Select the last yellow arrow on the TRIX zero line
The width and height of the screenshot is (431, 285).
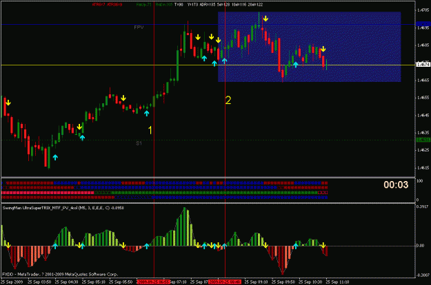point(323,245)
